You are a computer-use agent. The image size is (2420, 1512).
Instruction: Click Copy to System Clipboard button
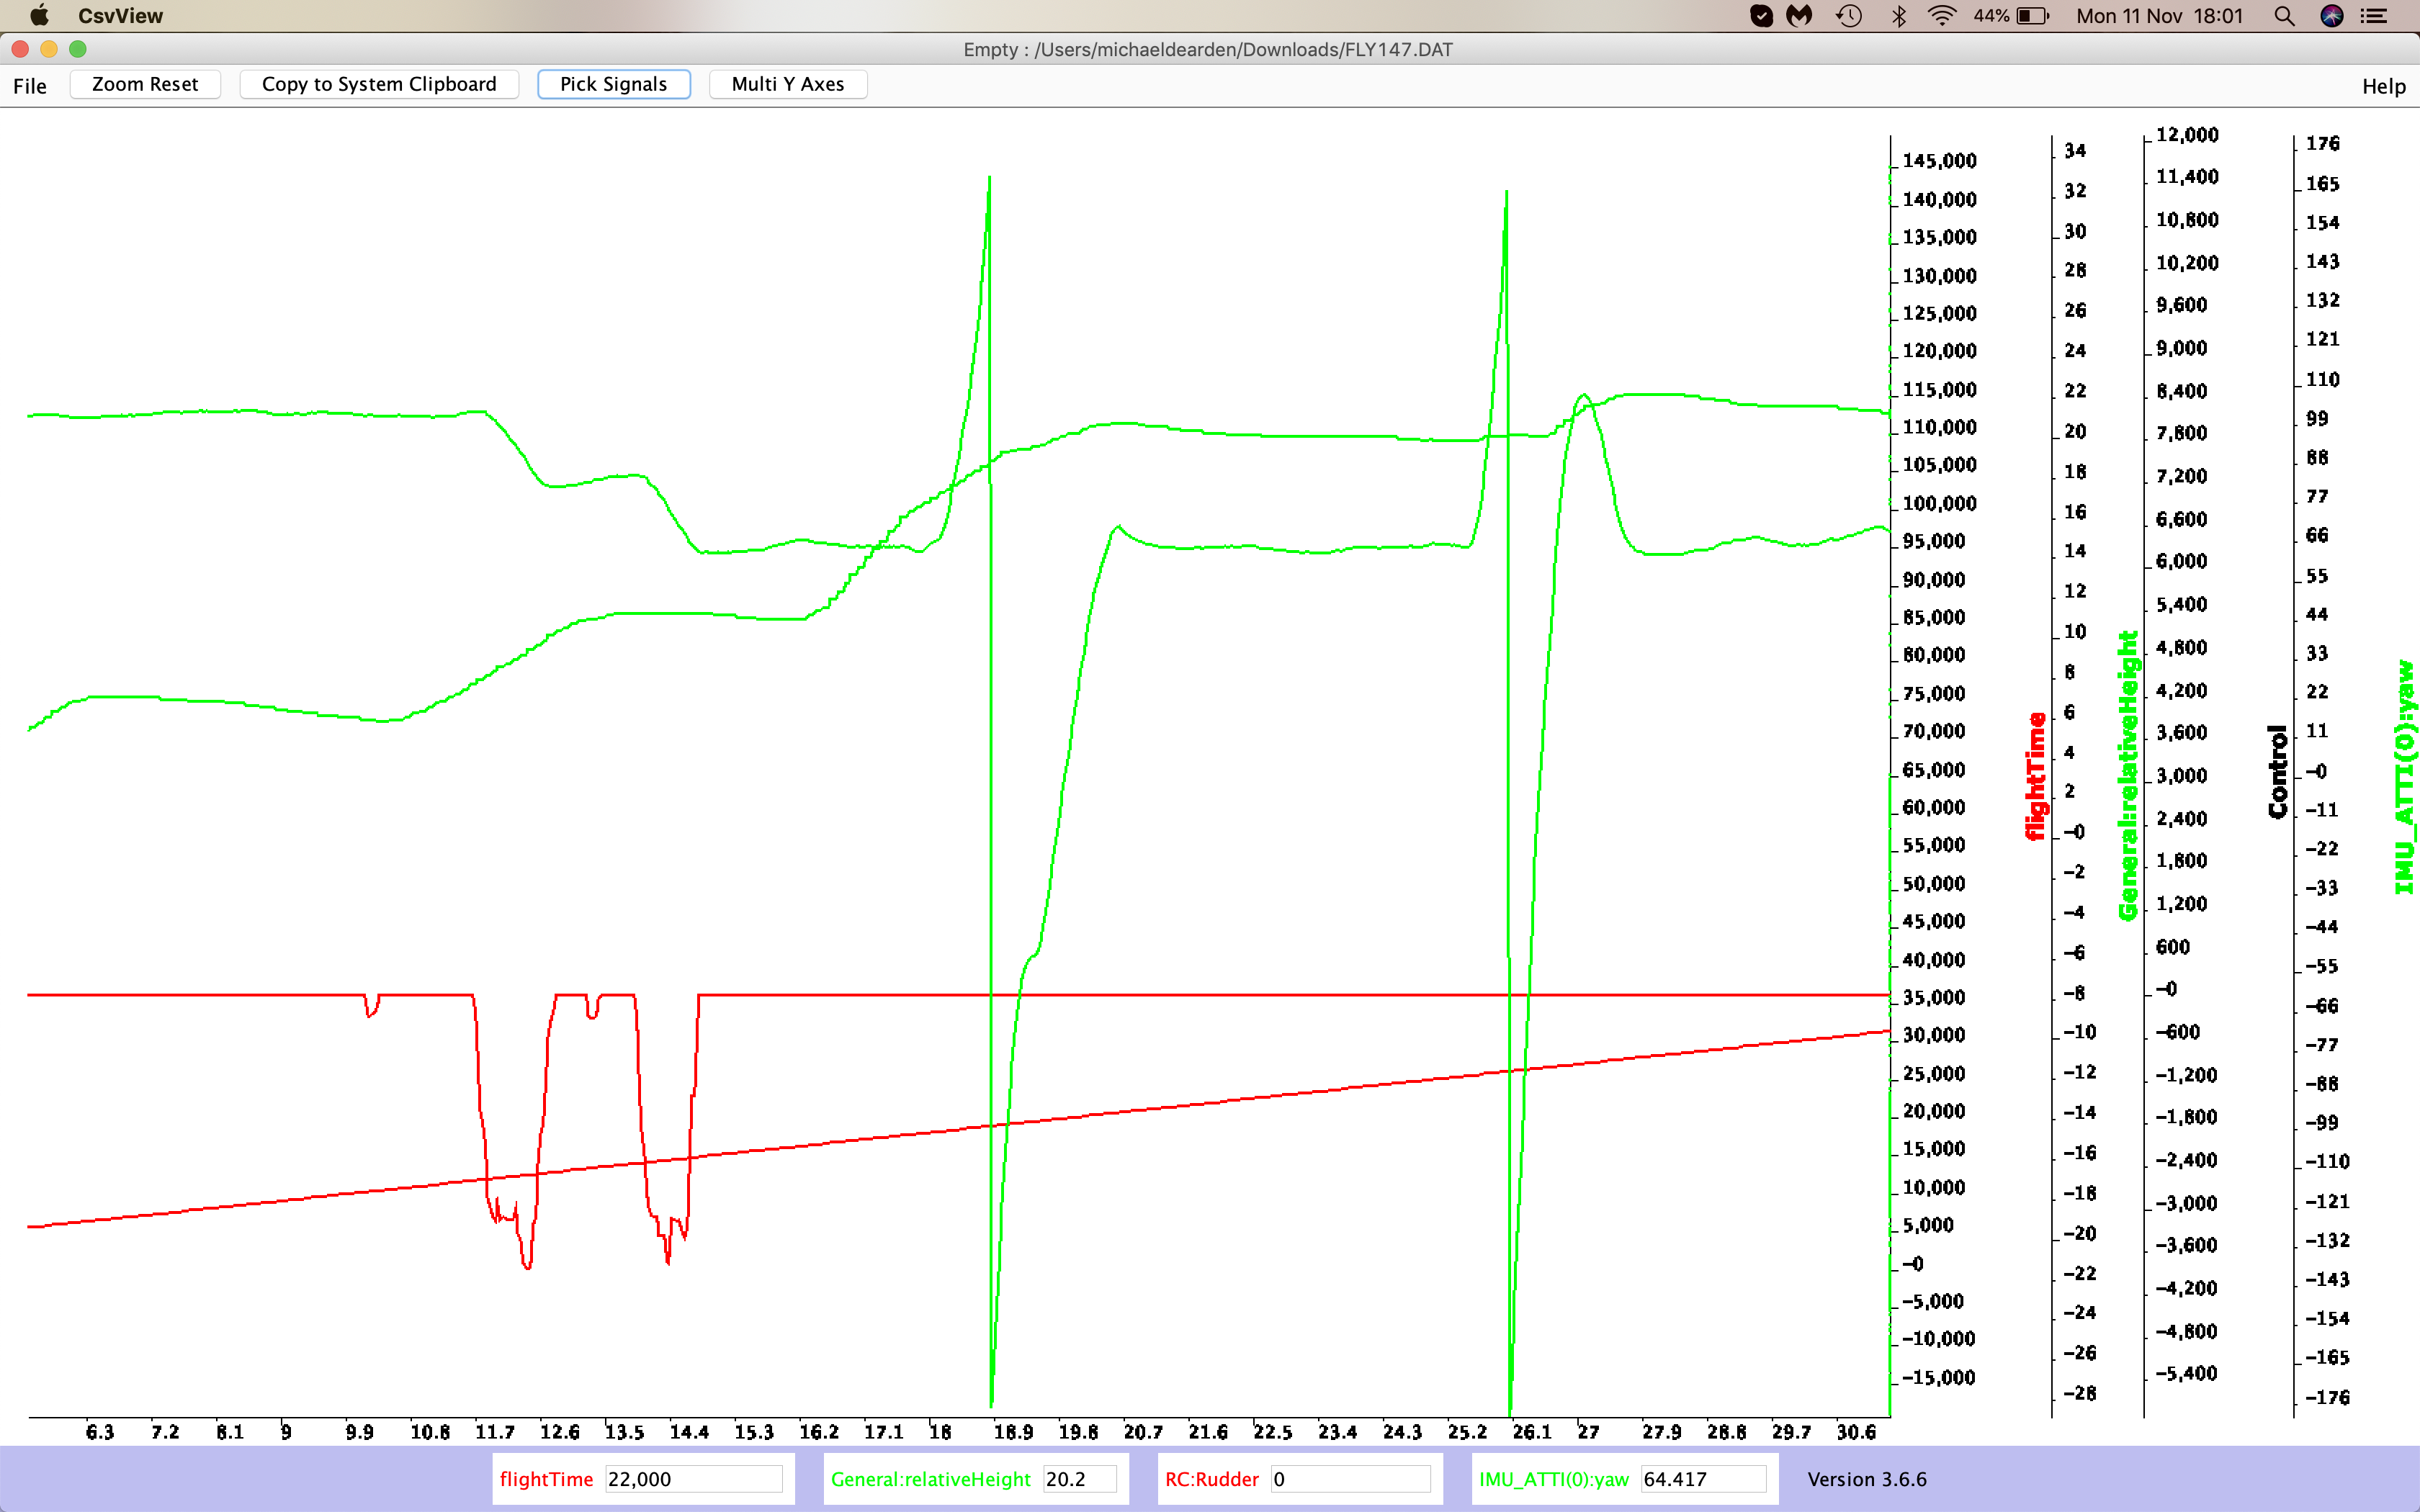[x=379, y=84]
